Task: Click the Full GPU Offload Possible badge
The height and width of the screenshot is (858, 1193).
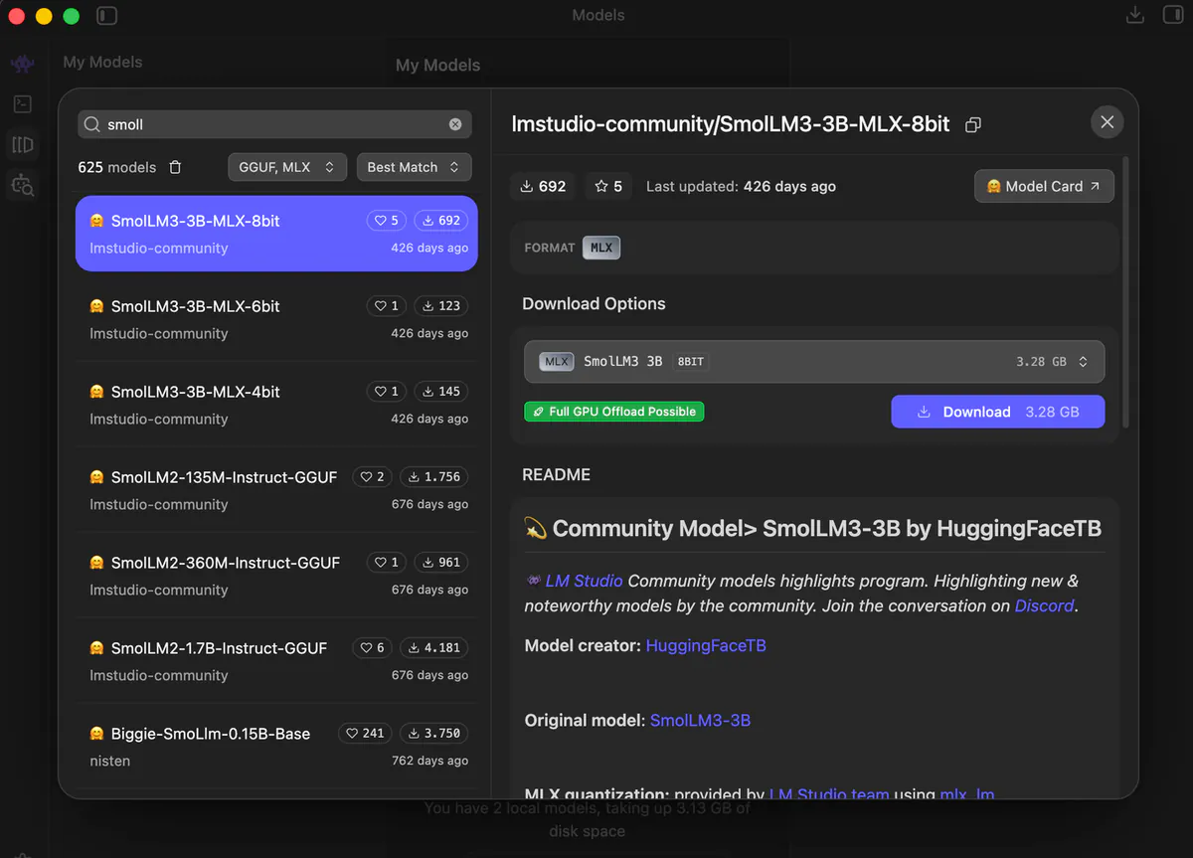Action: pos(613,412)
